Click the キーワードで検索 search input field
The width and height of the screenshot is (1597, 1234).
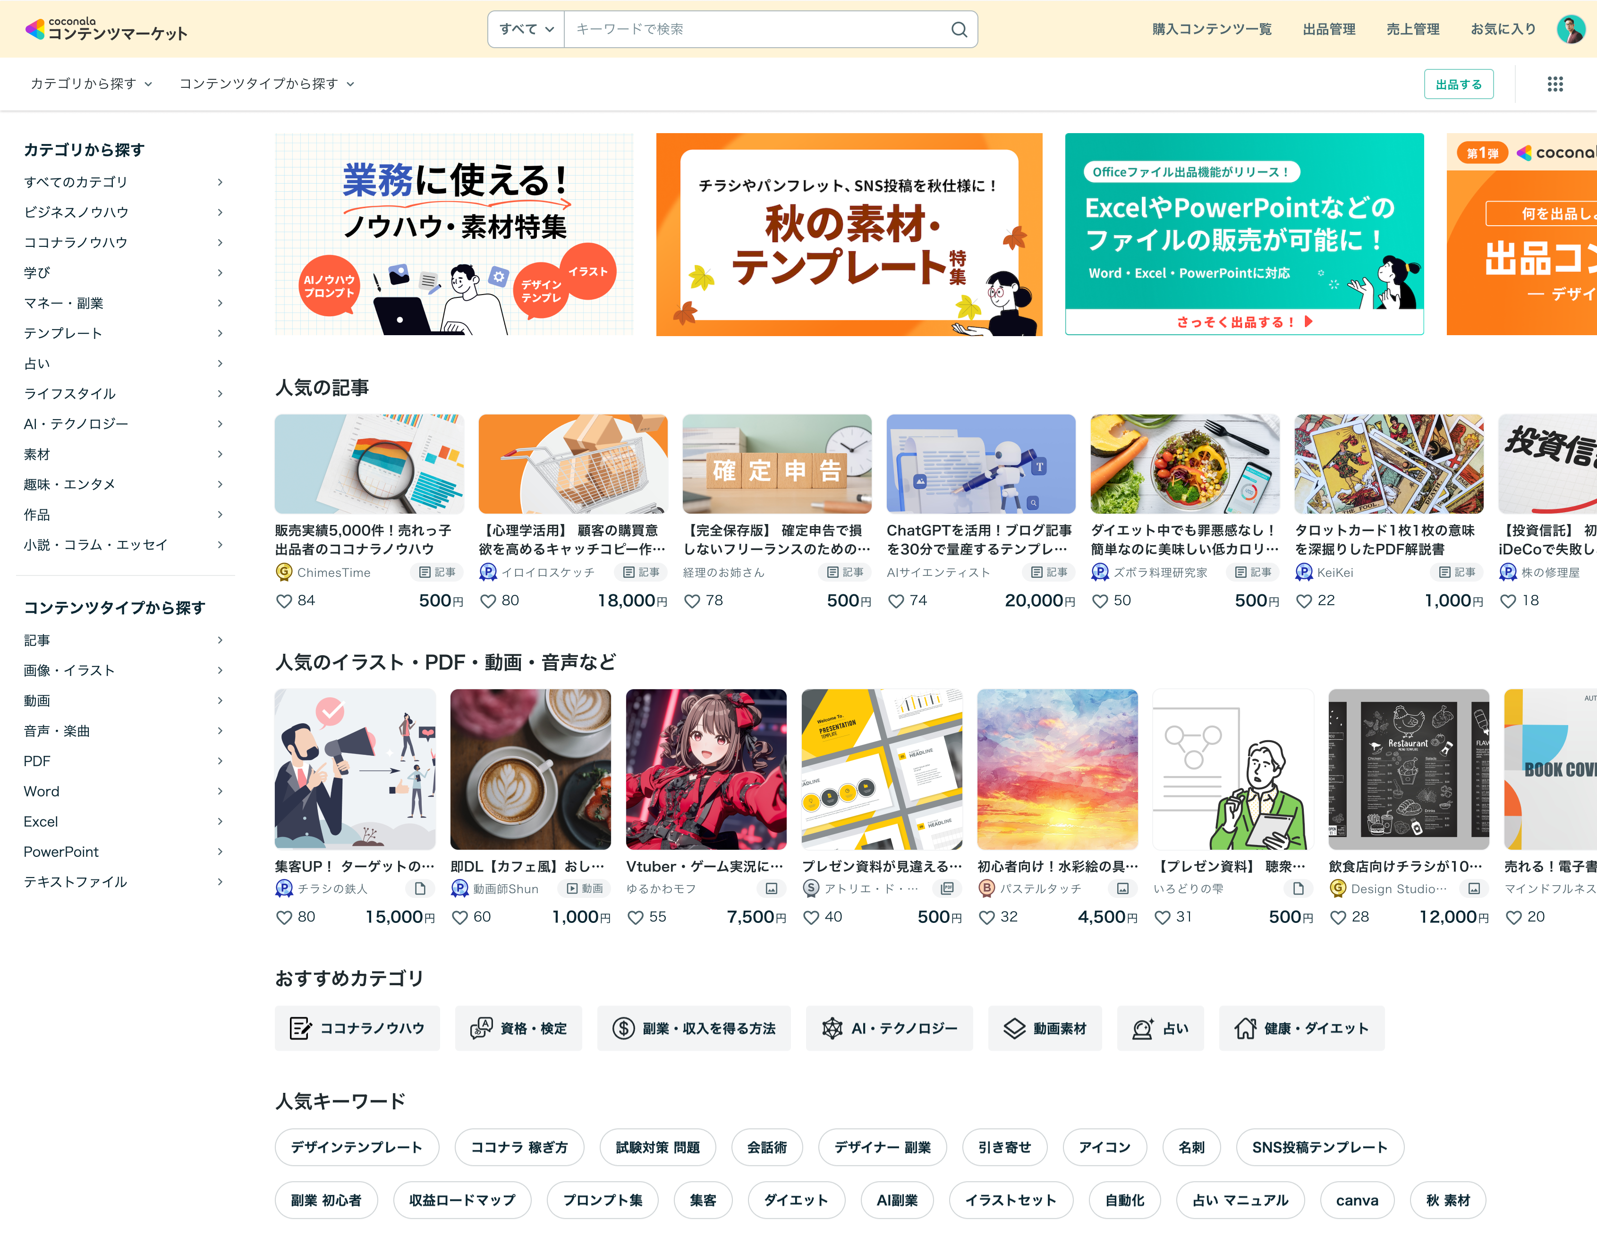pyautogui.click(x=753, y=29)
